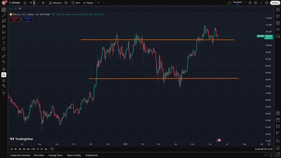Viewport: 281px width, 158px height.
Task: Hide the Vol BTC indicator eye
Action: click(20, 8)
